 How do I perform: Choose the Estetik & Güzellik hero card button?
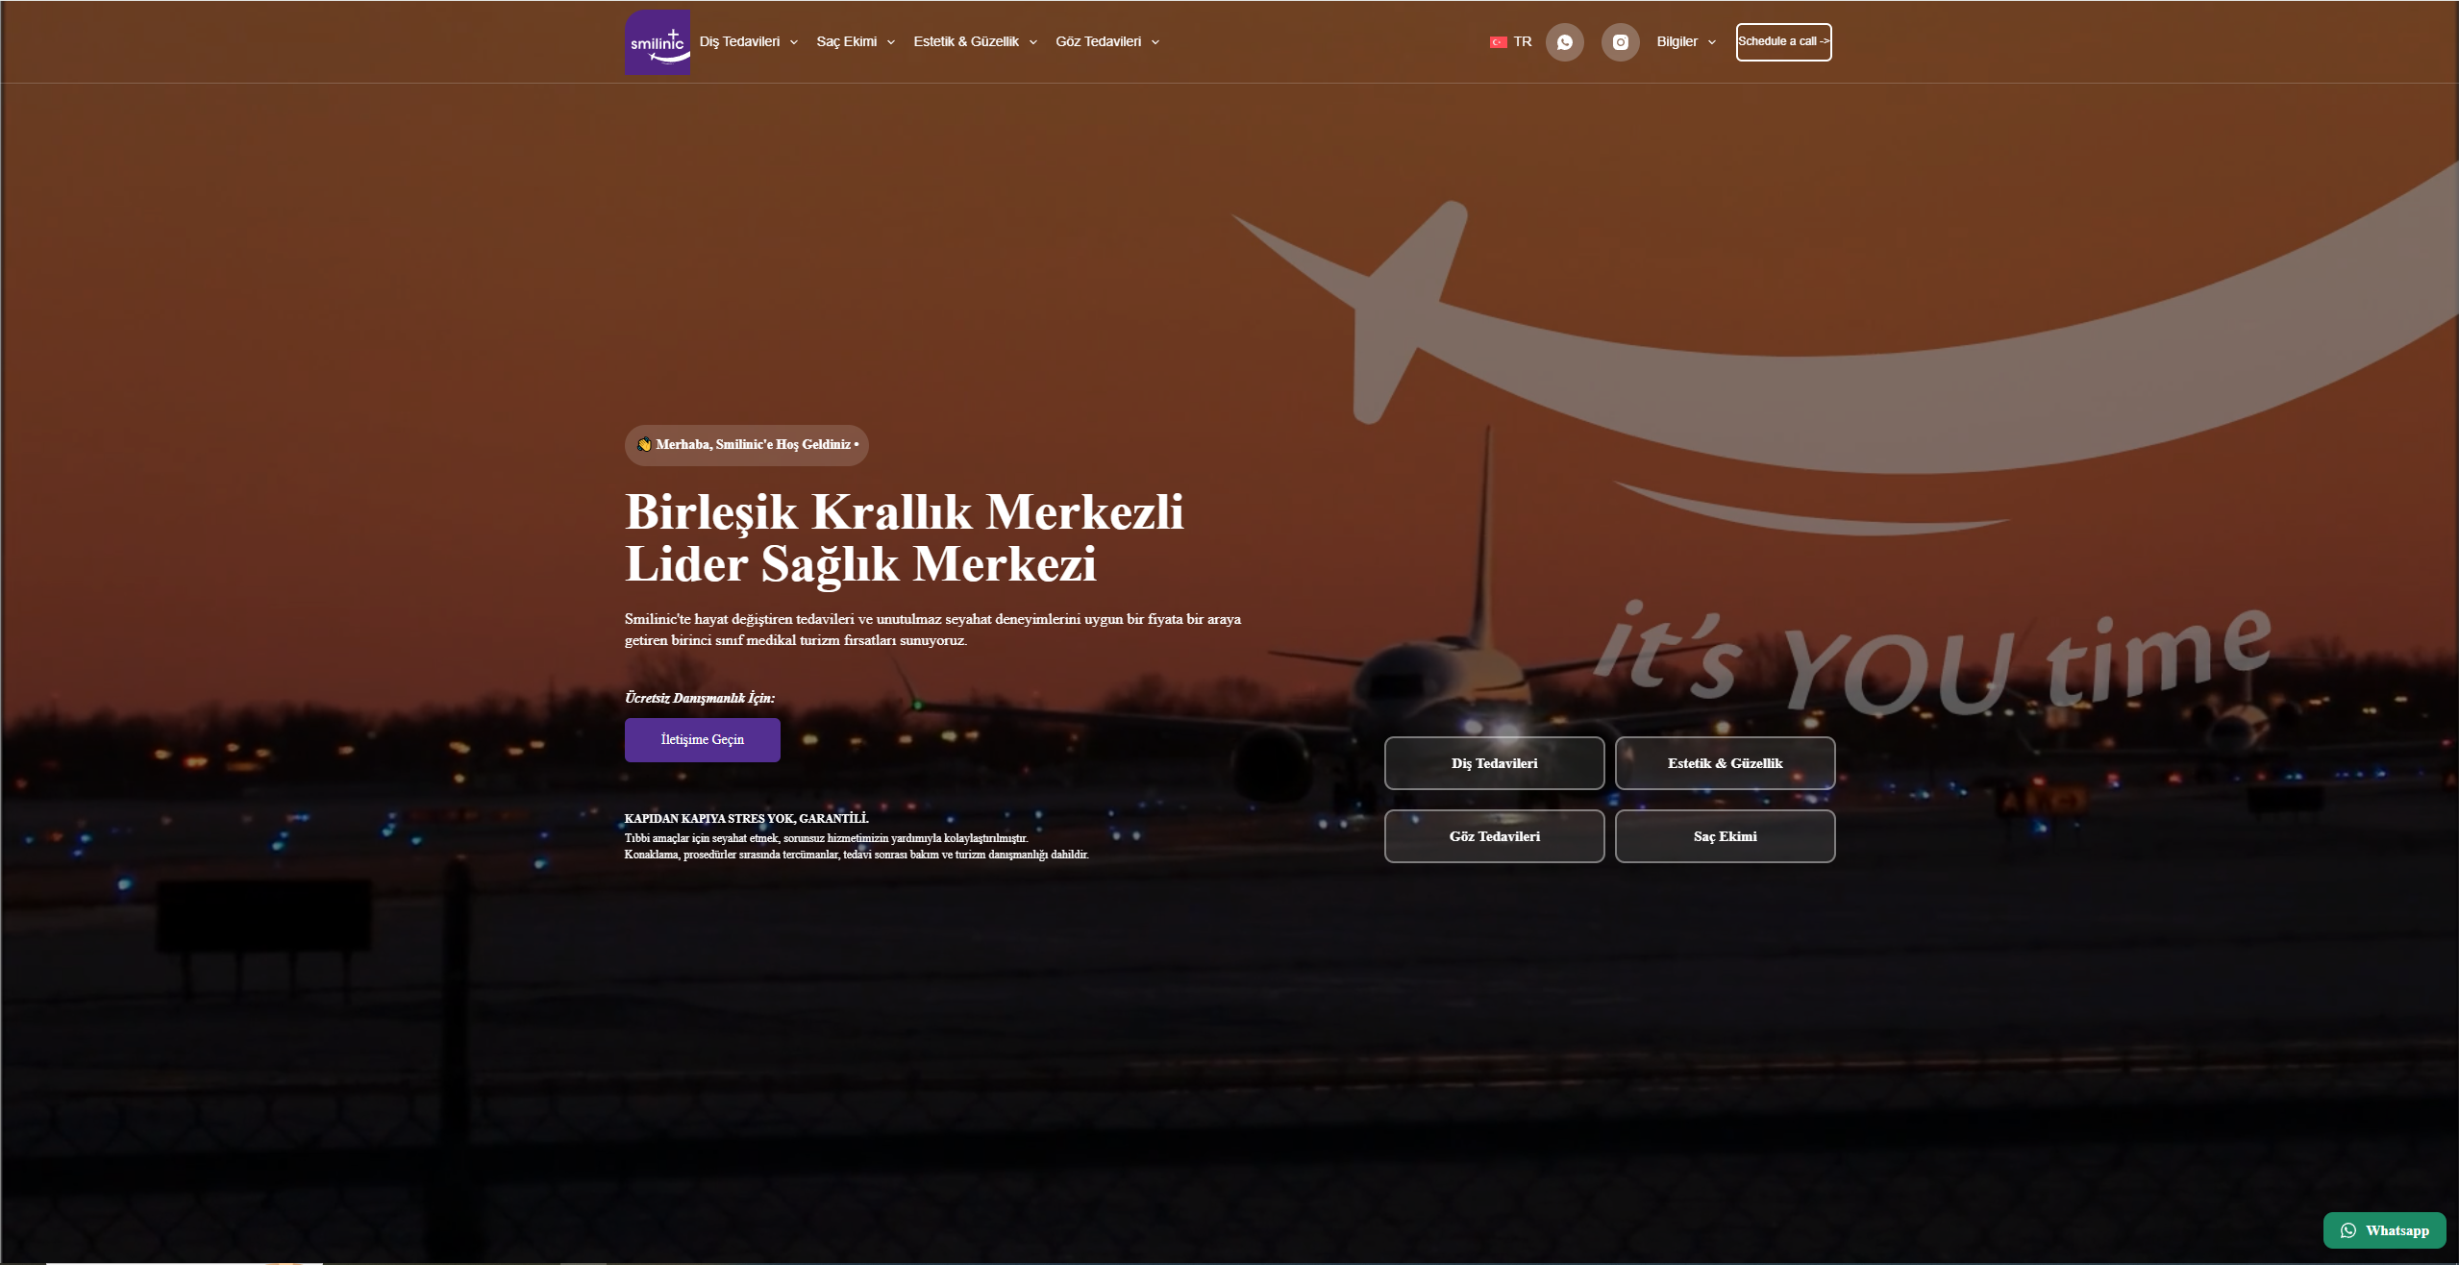tap(1725, 763)
